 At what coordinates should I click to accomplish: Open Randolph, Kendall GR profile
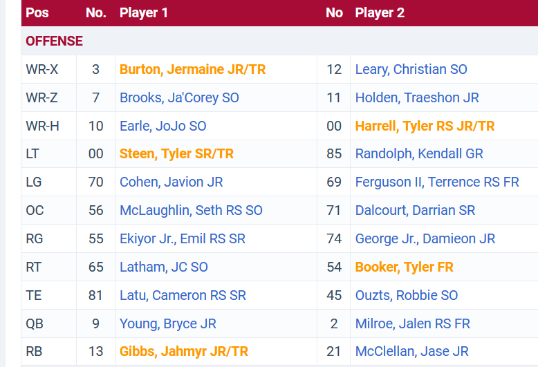(x=419, y=153)
